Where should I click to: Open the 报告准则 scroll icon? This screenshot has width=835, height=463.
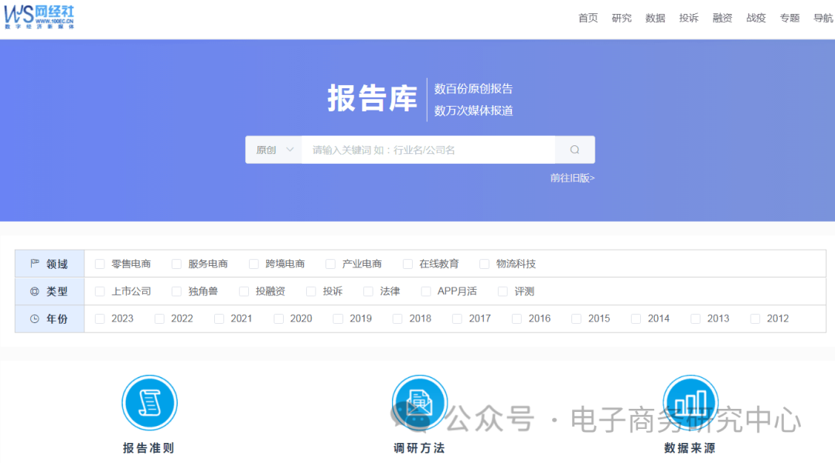click(149, 403)
